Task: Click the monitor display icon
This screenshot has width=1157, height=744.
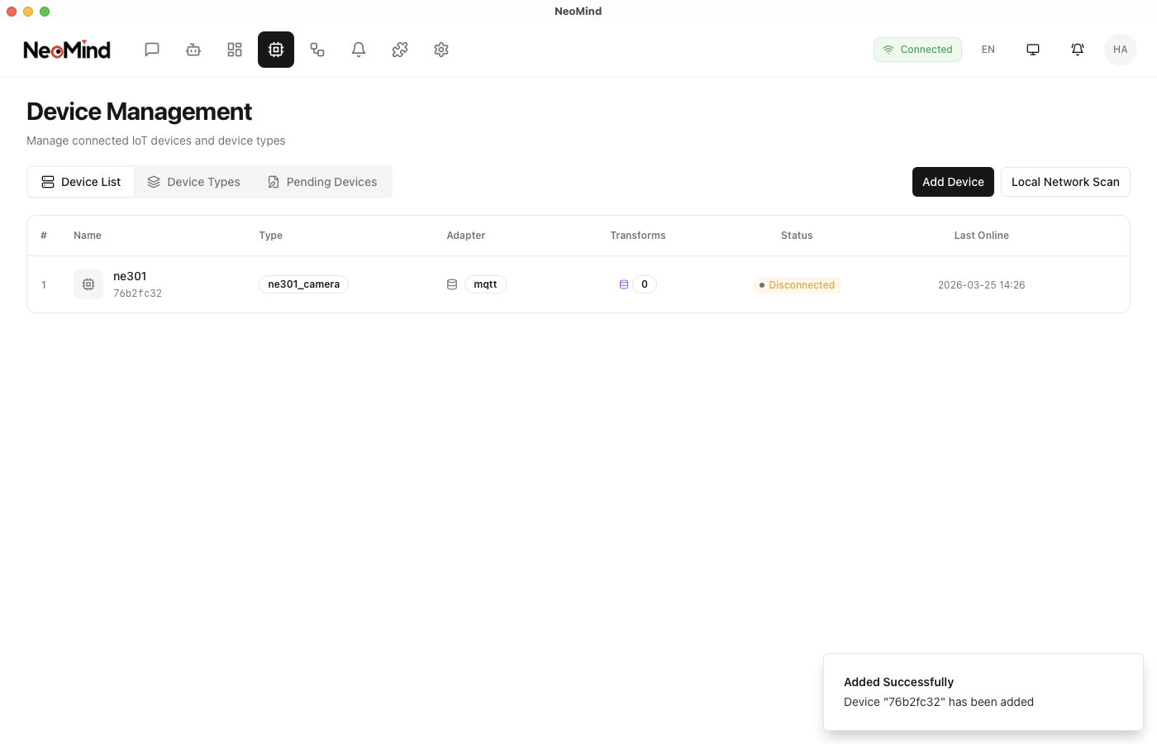Action: tap(1033, 50)
